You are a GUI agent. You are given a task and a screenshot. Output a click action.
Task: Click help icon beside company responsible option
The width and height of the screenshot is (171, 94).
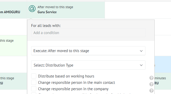pos(151,91)
